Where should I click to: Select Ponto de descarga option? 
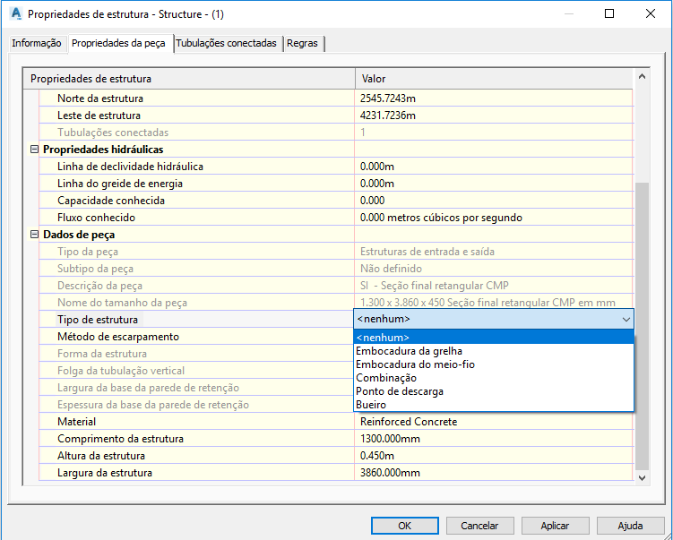494,391
